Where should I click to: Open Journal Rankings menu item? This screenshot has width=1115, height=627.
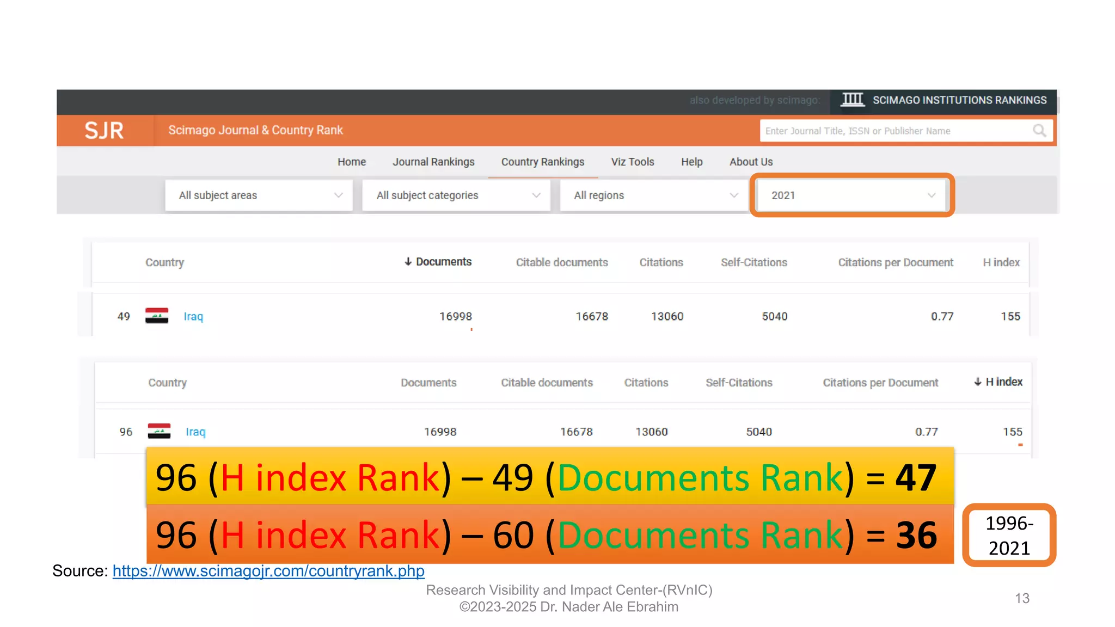(x=433, y=162)
